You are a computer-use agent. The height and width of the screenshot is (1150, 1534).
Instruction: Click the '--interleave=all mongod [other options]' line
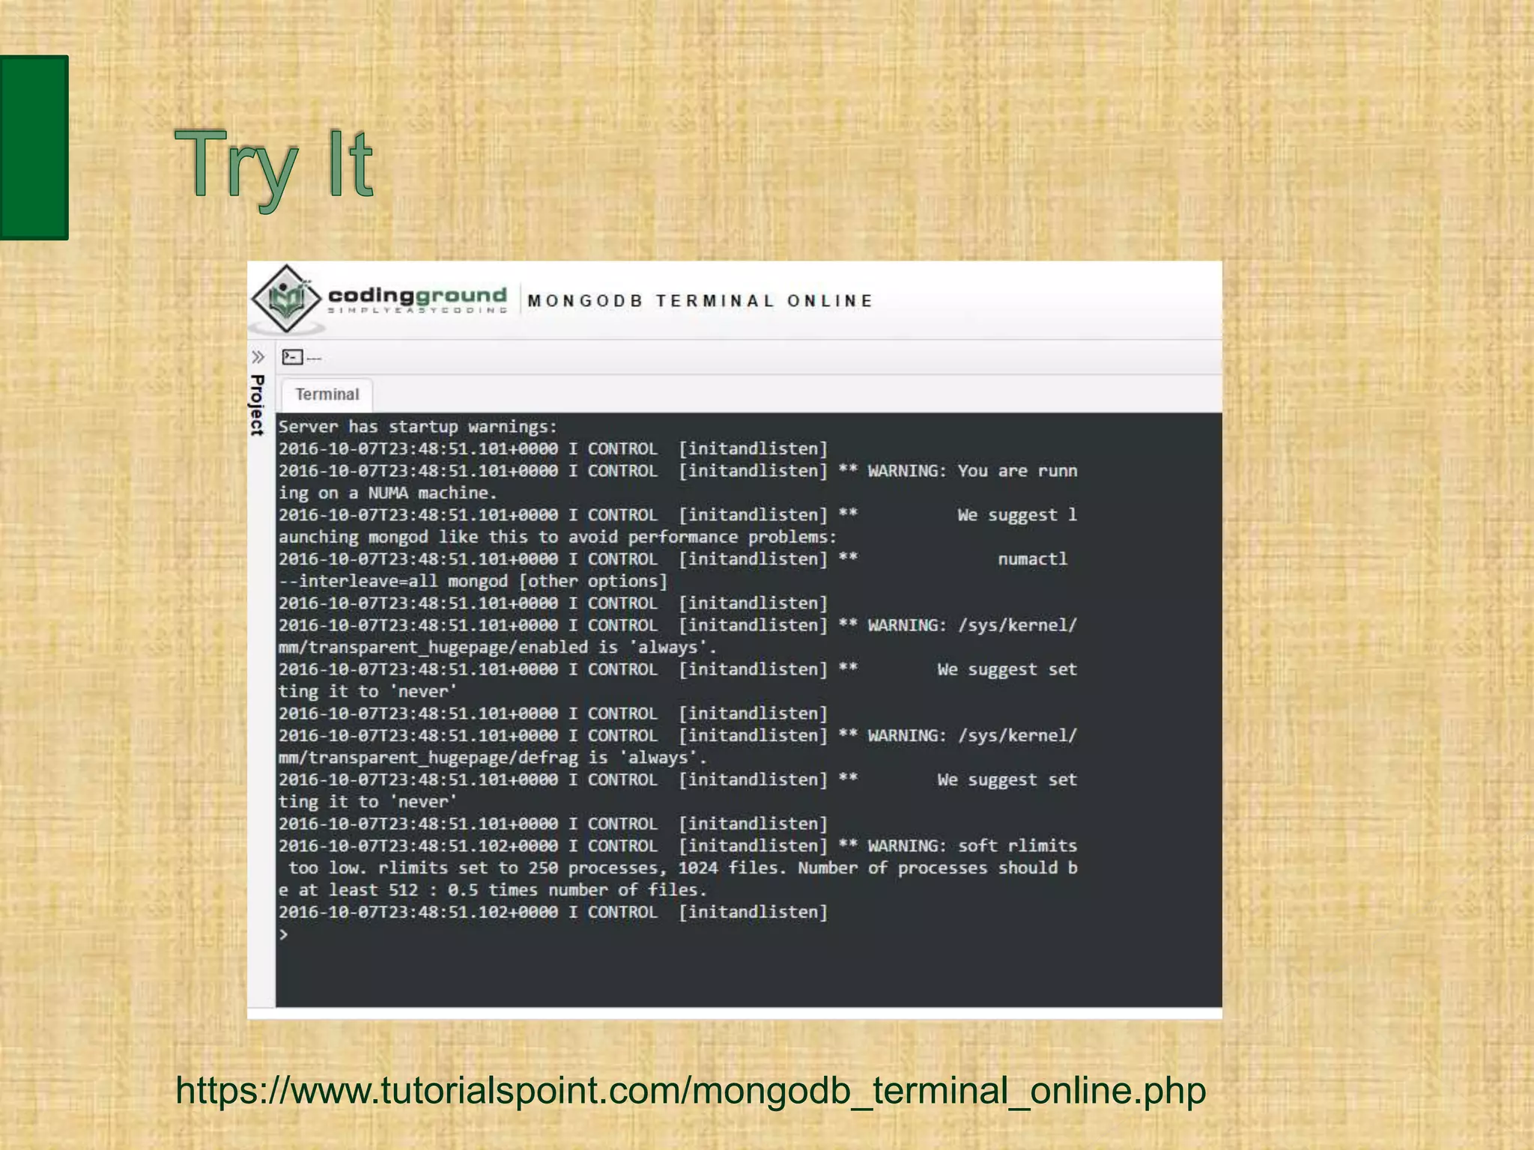click(x=473, y=581)
